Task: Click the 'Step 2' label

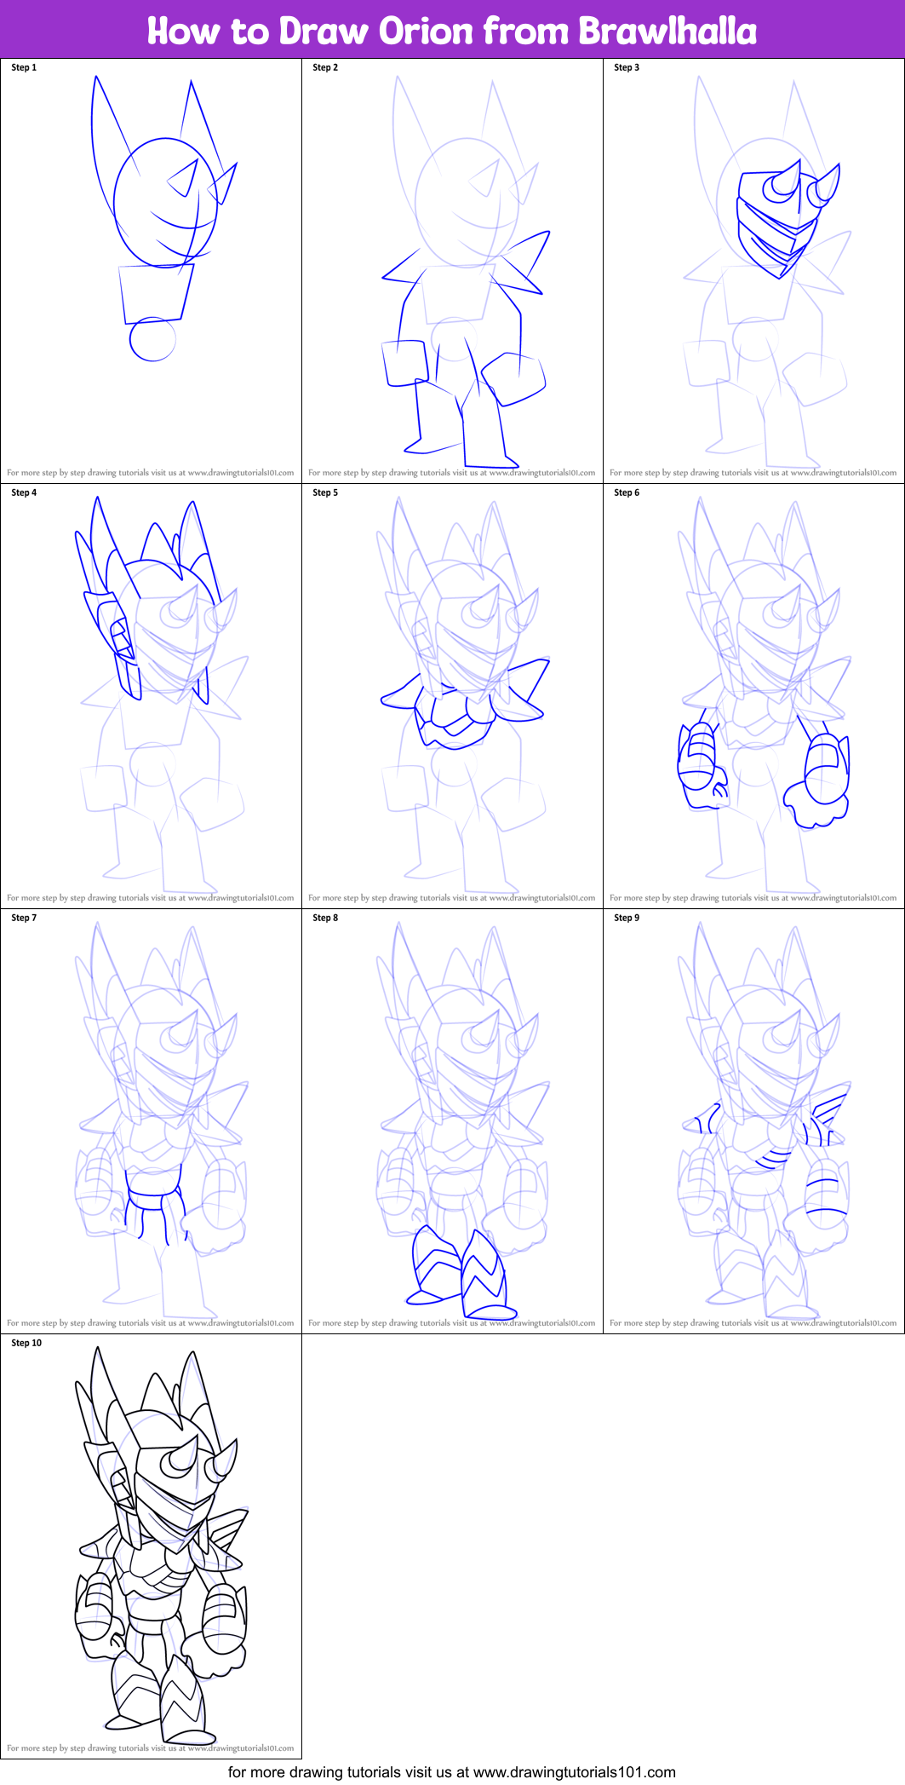Action: 325,67
